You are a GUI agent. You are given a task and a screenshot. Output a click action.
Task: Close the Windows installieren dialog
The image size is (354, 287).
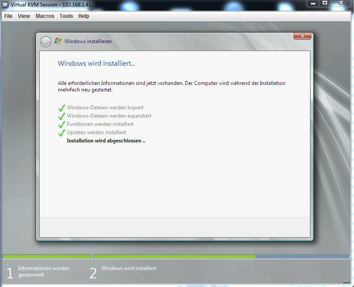click(x=302, y=36)
